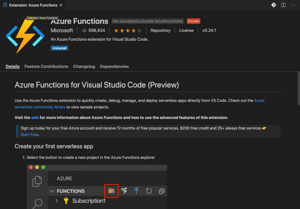This screenshot has width=300, height=209.
Task: Click the 'Create your first serverless app' heading
Action: point(54,146)
